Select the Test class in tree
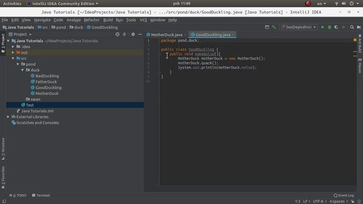The height and width of the screenshot is (204, 363). coord(29,105)
